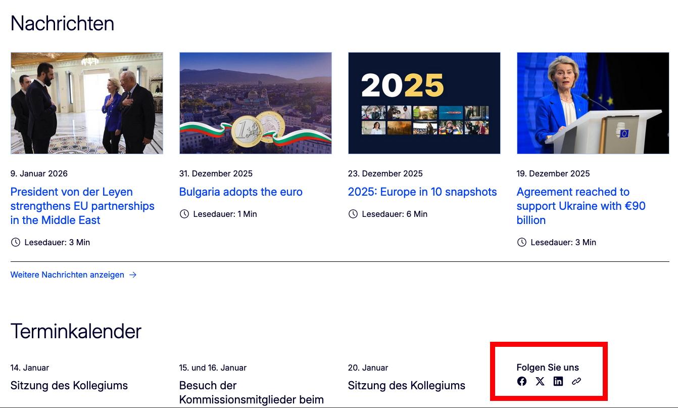This screenshot has height=408, width=678.
Task: Open the von der Leyen Middle East article
Action: pyautogui.click(x=82, y=206)
